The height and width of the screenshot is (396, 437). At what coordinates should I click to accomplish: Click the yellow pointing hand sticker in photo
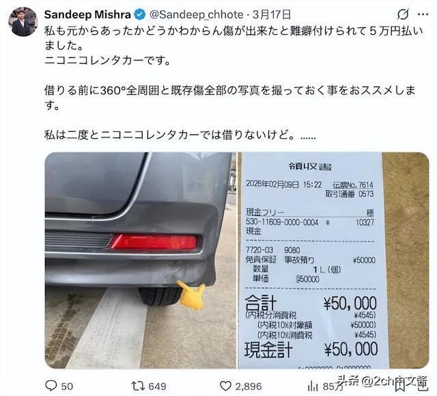(x=191, y=295)
